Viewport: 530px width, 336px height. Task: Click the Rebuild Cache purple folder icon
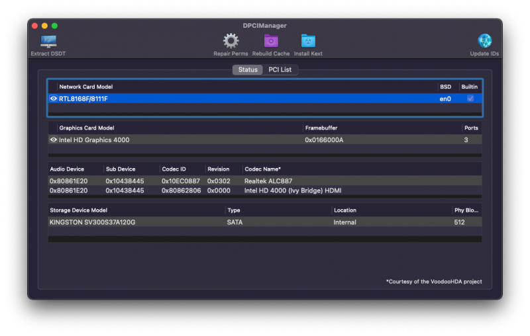[271, 41]
